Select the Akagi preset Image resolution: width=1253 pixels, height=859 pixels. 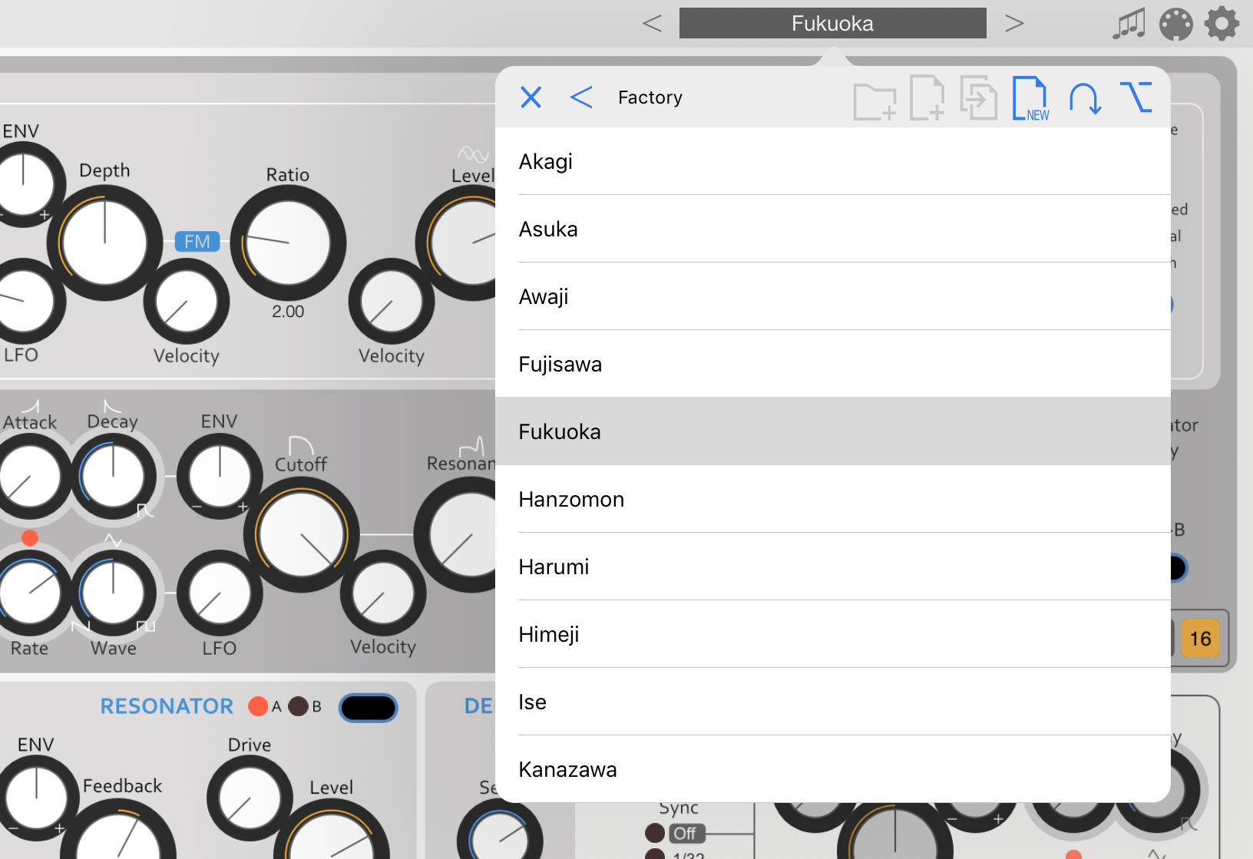pyautogui.click(x=833, y=161)
